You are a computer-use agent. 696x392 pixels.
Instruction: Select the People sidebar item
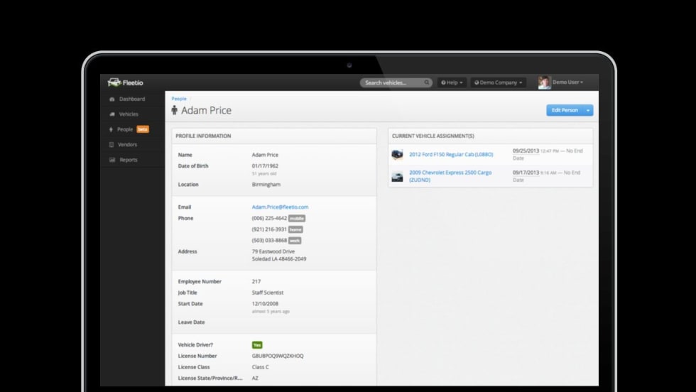125,129
